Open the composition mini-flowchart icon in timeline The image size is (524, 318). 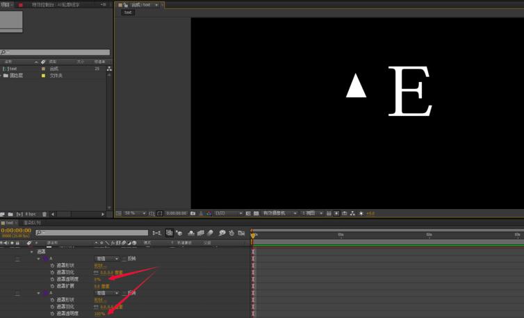(156, 233)
